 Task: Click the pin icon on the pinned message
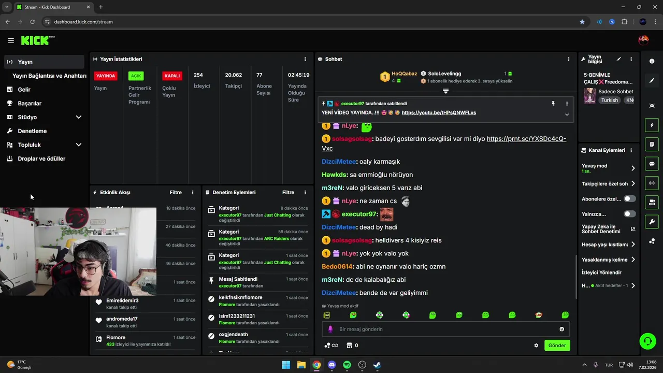553,104
